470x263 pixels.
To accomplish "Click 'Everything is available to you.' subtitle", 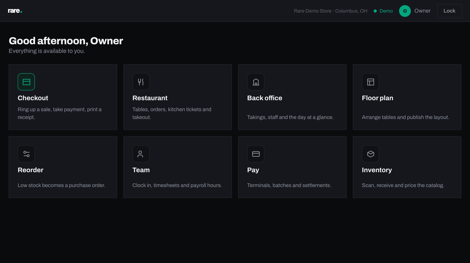I will [47, 51].
